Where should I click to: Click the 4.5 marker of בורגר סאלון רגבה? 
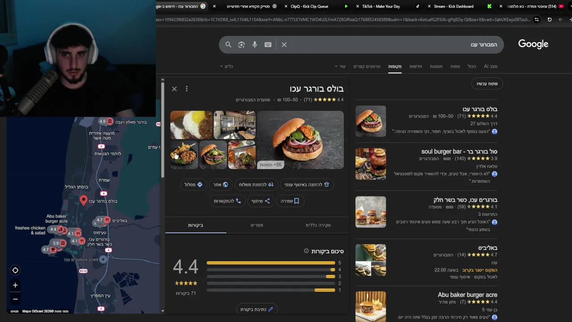click(106, 121)
